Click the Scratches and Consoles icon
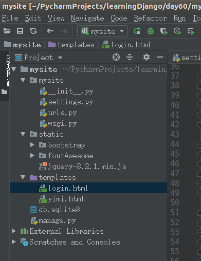Image resolution: width=201 pixels, height=261 pixels. click(x=24, y=242)
